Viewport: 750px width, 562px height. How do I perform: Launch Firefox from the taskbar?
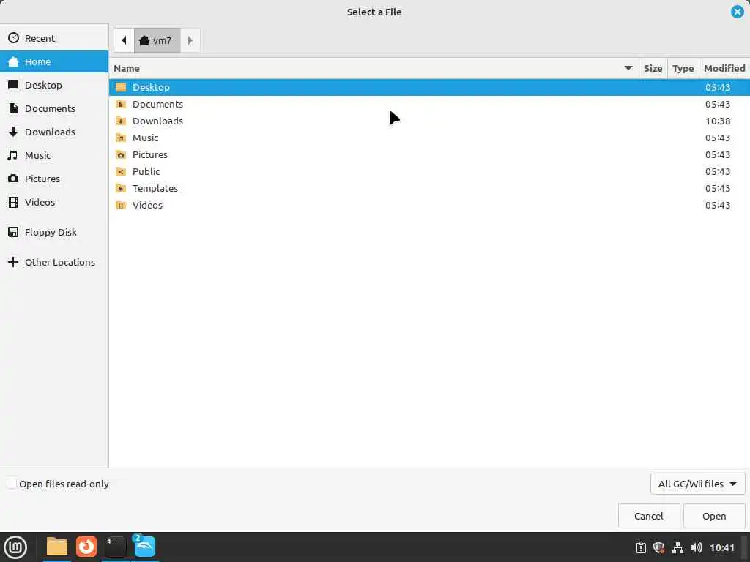[x=86, y=547]
